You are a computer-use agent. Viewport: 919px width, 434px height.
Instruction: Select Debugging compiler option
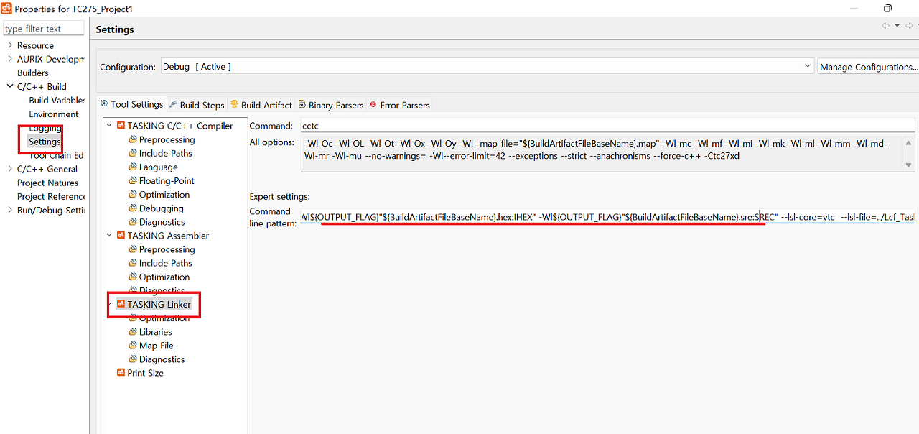[x=162, y=208]
